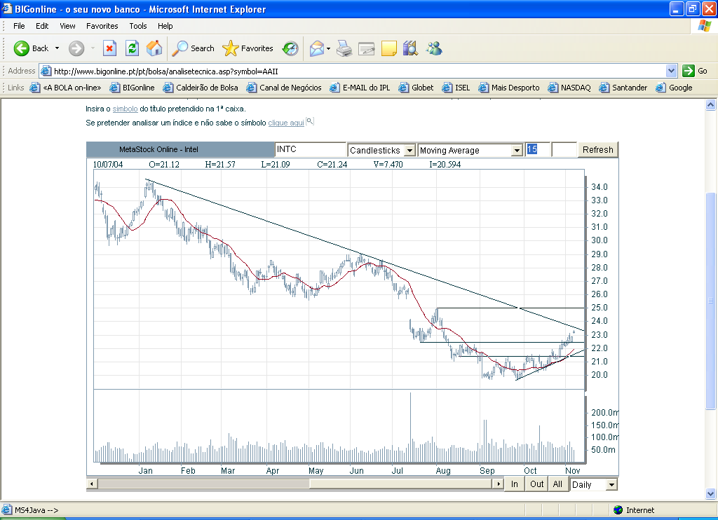
Task: Expand the Candlesticks chart type dropdown
Action: pyautogui.click(x=409, y=150)
